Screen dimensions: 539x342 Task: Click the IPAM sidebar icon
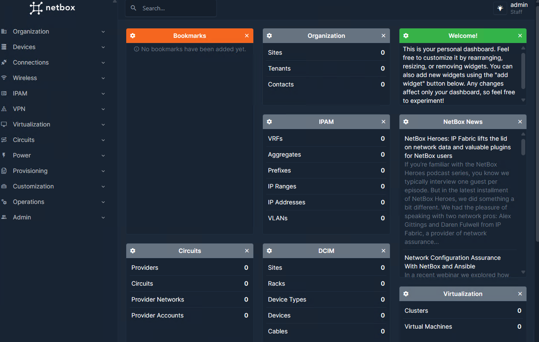4,93
